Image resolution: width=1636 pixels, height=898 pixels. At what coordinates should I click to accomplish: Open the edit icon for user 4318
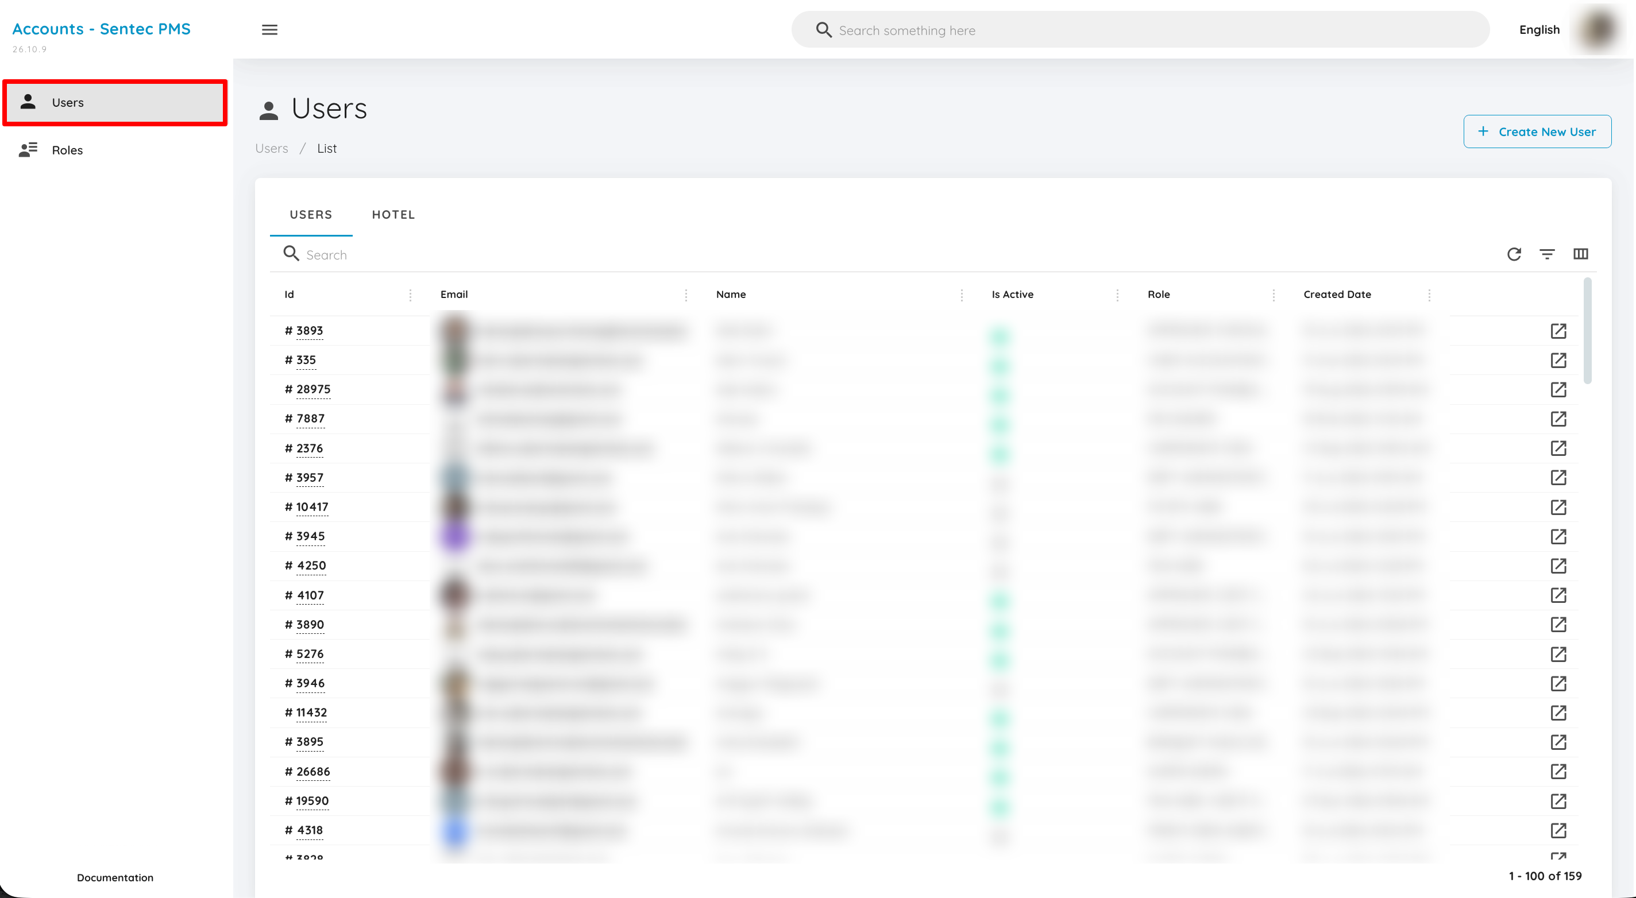[1558, 830]
